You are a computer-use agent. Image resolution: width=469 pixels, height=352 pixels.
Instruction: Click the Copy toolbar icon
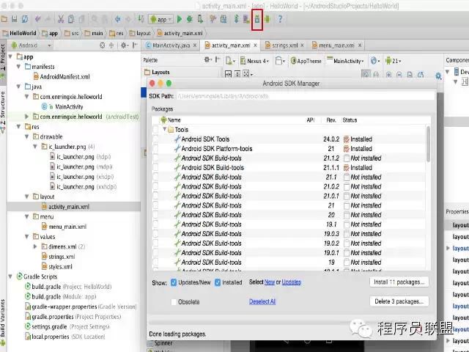(71, 20)
